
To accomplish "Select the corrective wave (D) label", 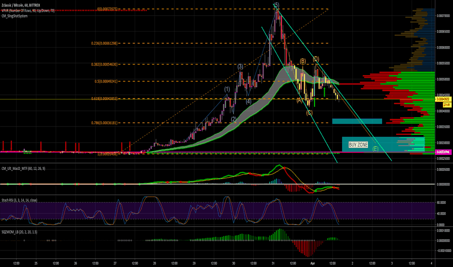I will [x=316, y=59].
